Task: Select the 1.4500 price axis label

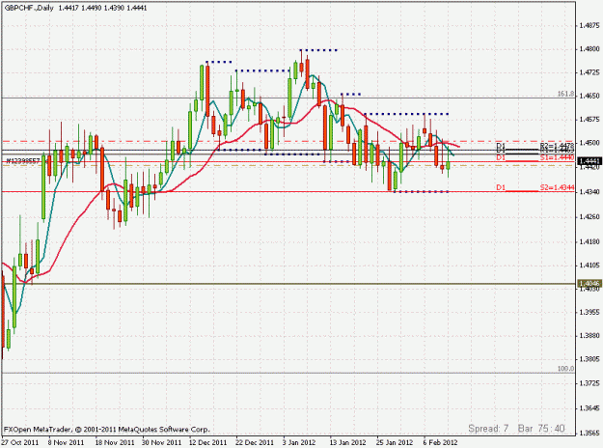Action: pyautogui.click(x=589, y=143)
